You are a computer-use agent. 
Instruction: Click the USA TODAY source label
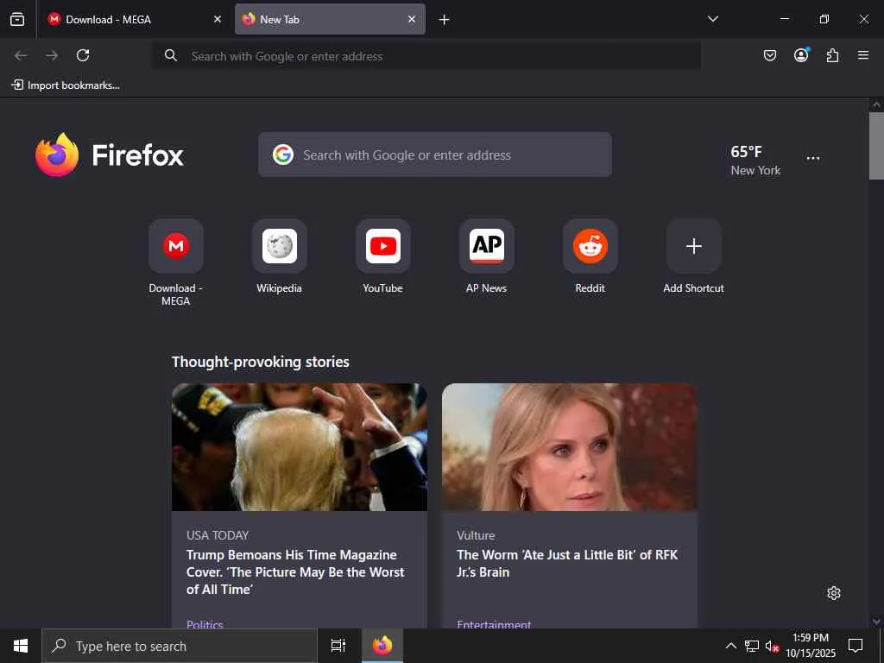coord(218,535)
